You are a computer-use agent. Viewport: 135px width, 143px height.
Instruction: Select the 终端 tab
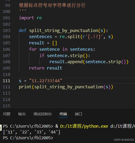coord(63,114)
